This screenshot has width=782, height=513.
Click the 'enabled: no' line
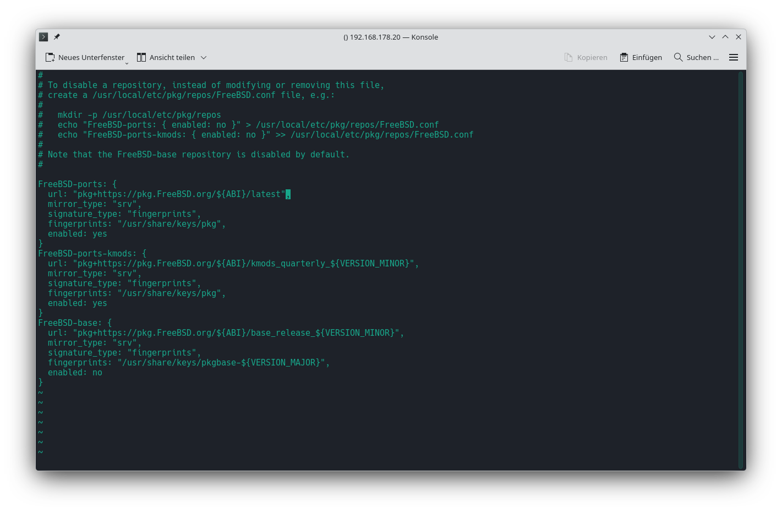point(75,373)
